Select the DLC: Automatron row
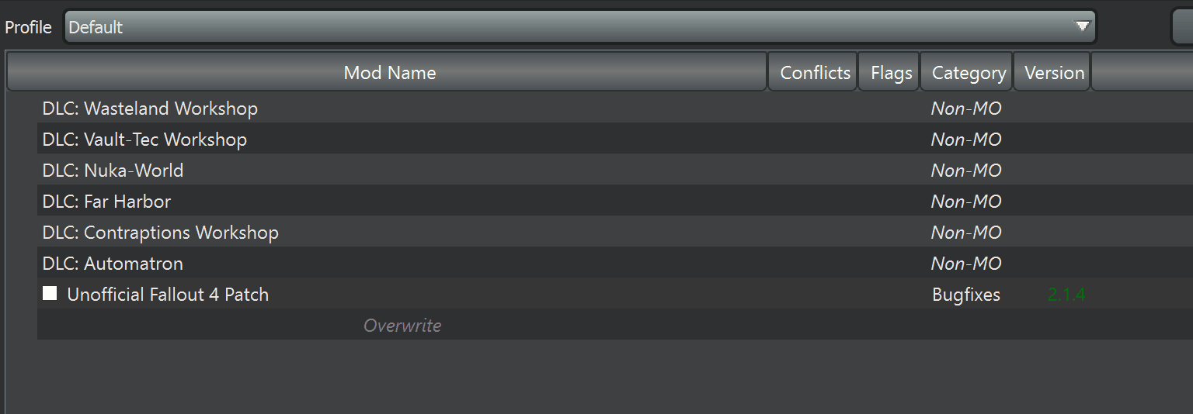This screenshot has height=414, width=1193. pyautogui.click(x=113, y=264)
